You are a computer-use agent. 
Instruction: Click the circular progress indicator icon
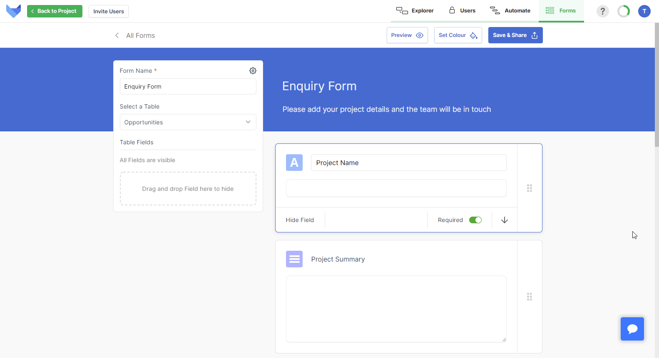(624, 11)
